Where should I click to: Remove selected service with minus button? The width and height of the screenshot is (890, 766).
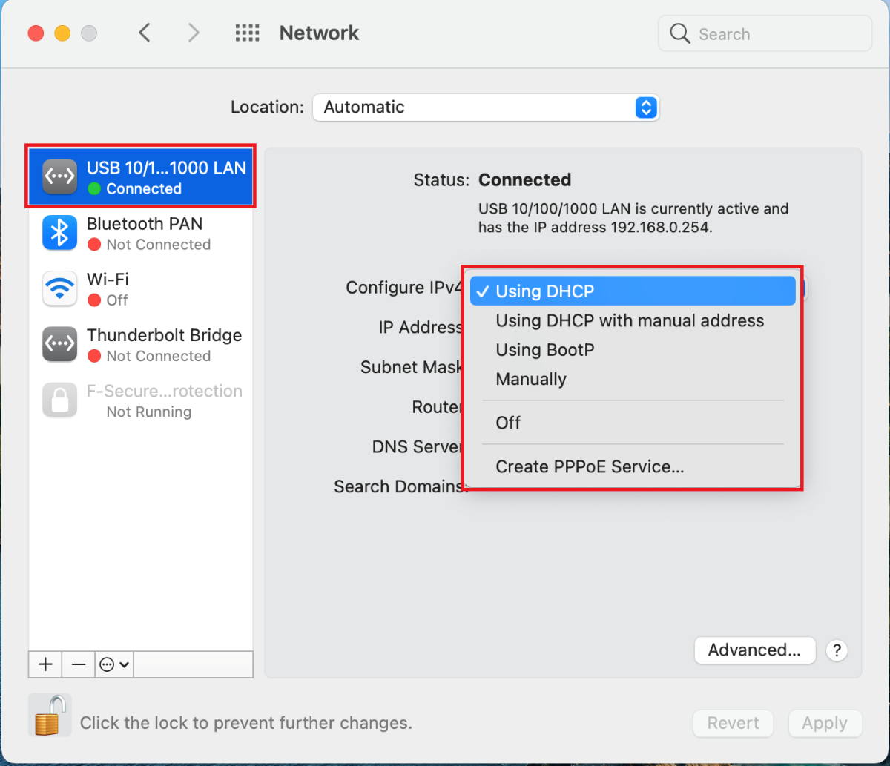(x=79, y=664)
